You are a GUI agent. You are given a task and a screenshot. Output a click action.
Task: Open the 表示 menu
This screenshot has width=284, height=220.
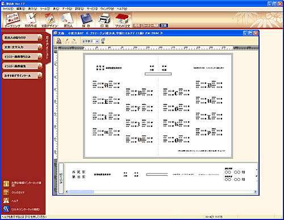pyautogui.click(x=32, y=9)
